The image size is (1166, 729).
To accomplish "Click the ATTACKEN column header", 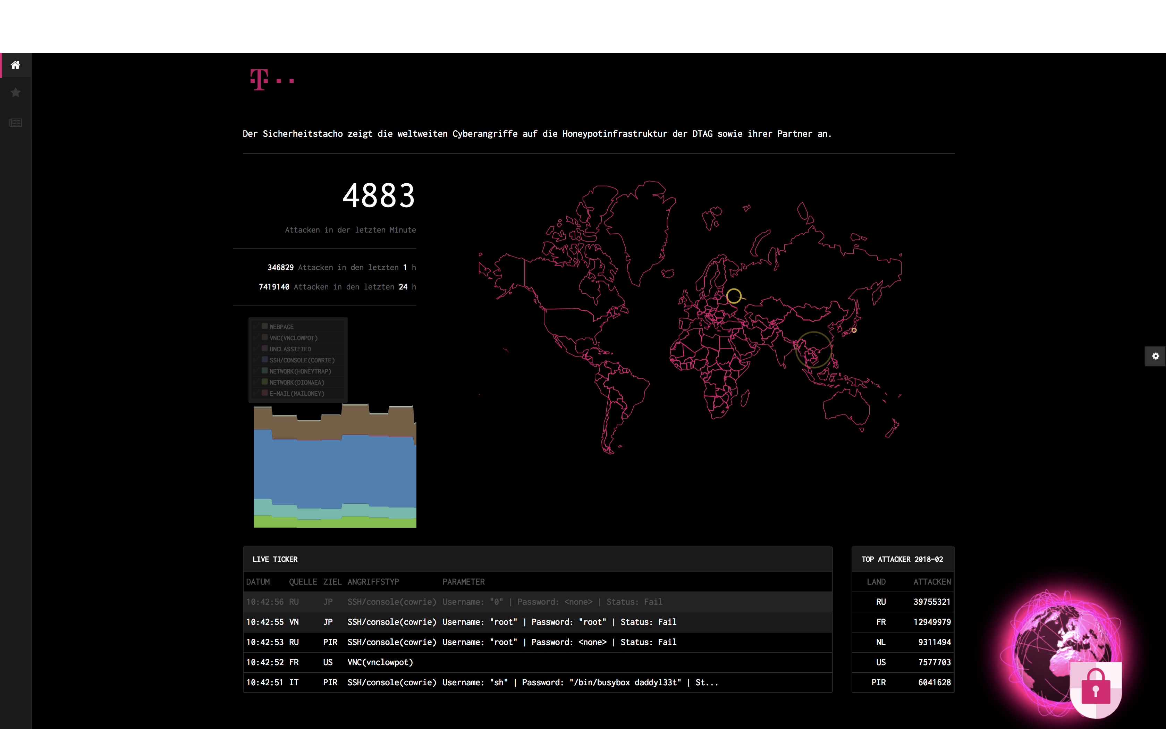I will click(x=932, y=582).
